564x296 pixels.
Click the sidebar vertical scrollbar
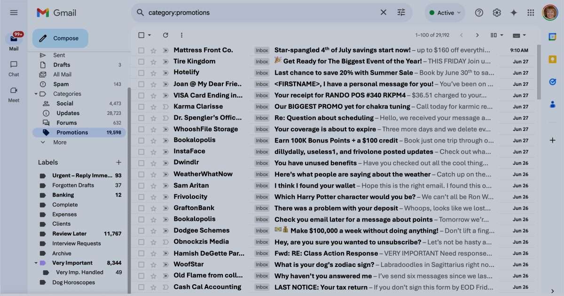(129, 190)
